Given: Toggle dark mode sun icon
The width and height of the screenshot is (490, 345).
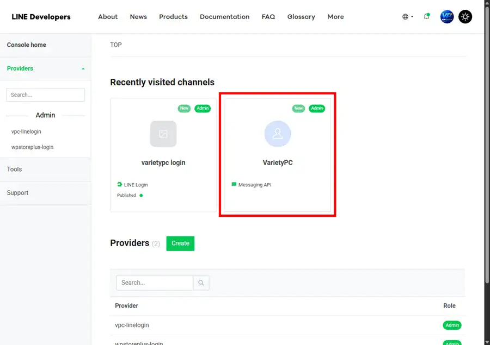Looking at the screenshot, I should coord(465,17).
